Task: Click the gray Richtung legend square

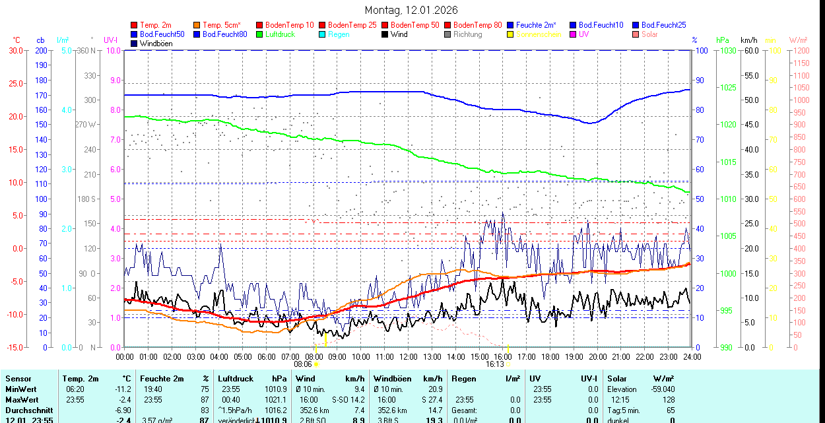Action: click(x=447, y=34)
